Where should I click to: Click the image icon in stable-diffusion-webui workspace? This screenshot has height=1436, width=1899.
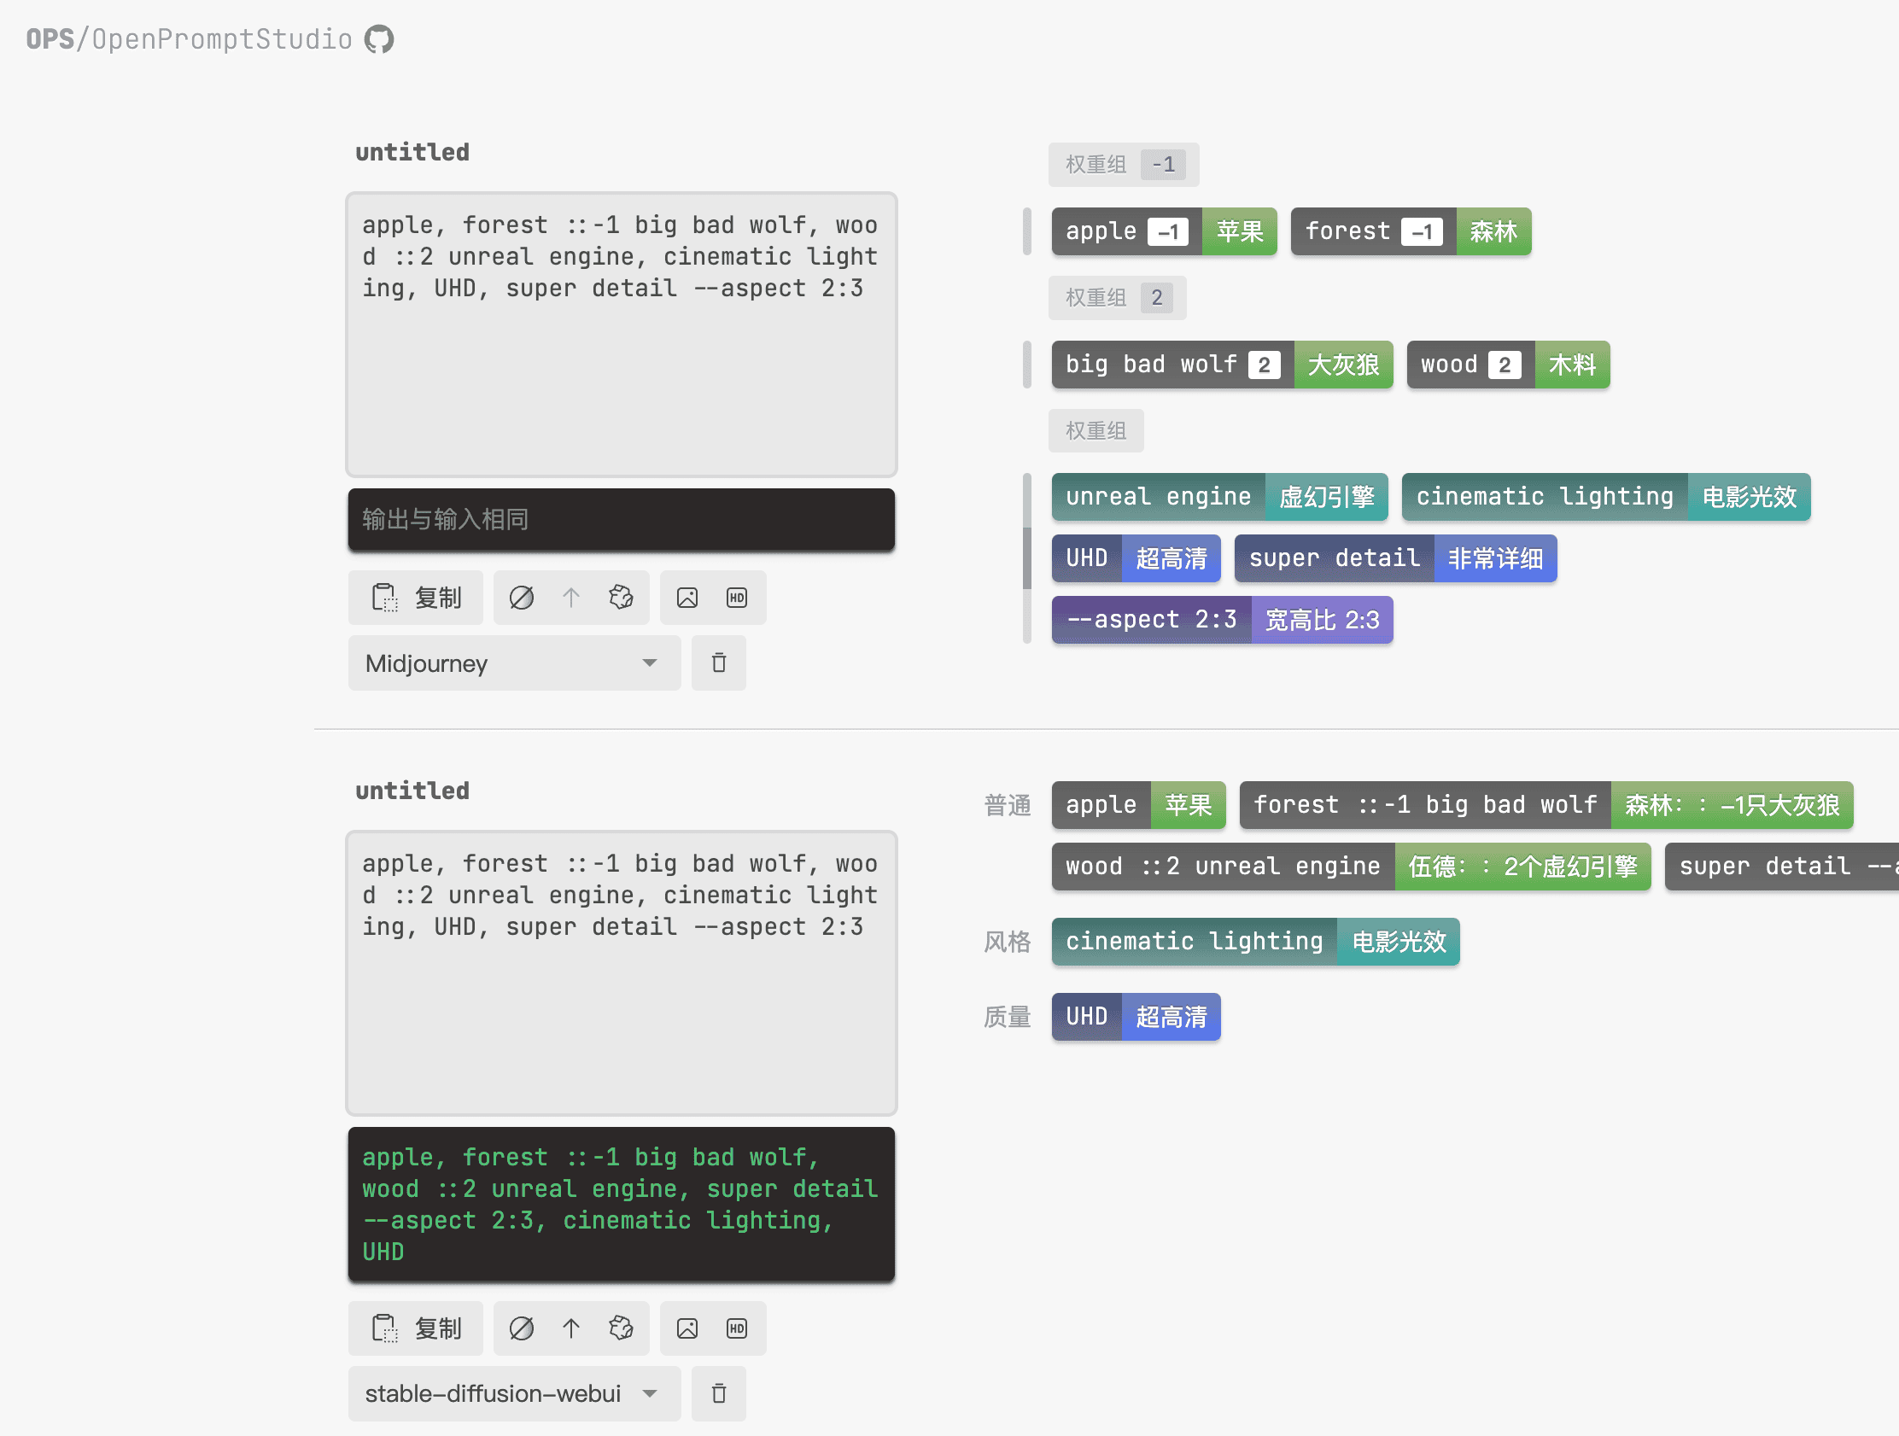687,1328
